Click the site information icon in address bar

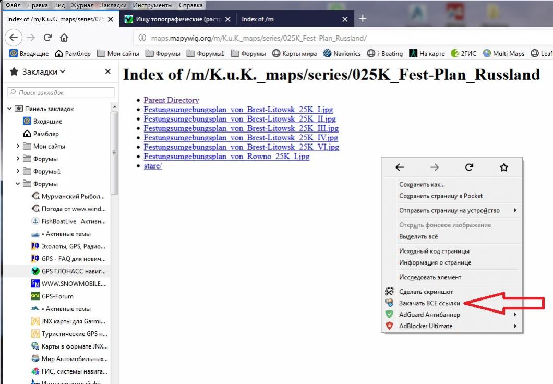tap(141, 38)
